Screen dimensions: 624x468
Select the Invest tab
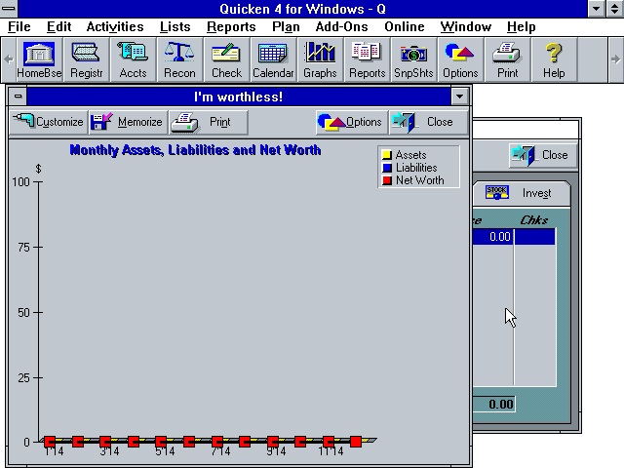522,193
